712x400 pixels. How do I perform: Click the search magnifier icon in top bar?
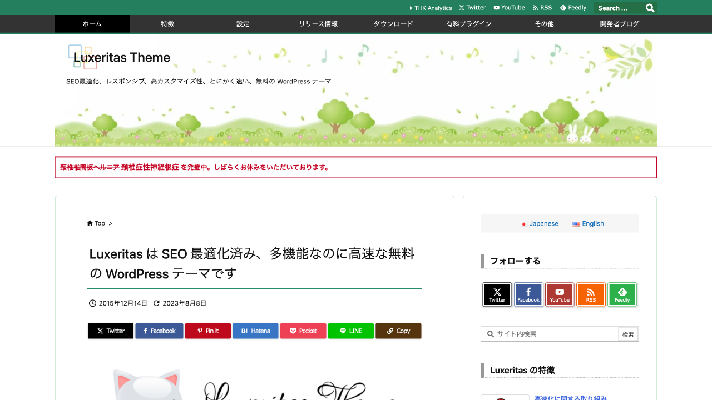pos(650,8)
